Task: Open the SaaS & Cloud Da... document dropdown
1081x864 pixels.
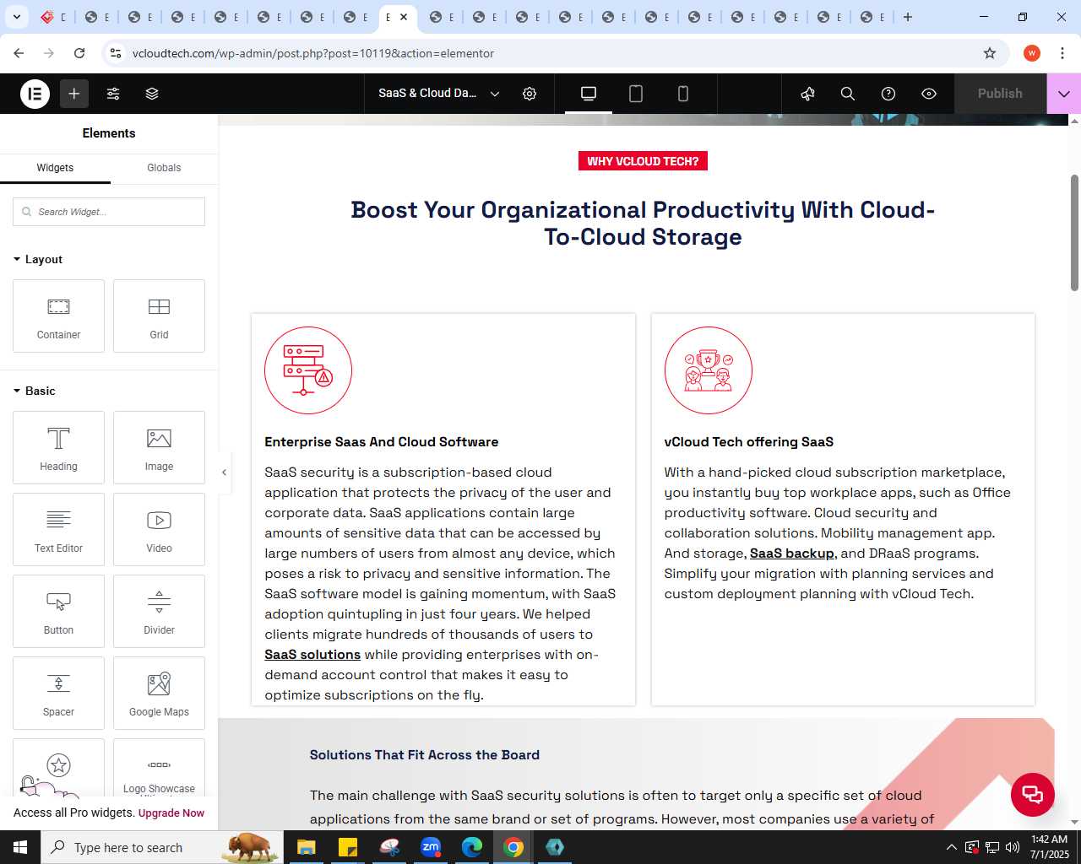Action: (x=438, y=94)
